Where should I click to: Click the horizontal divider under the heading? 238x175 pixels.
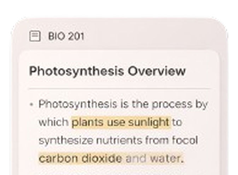pos(119,88)
